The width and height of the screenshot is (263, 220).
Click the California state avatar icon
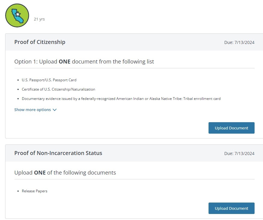[17, 15]
